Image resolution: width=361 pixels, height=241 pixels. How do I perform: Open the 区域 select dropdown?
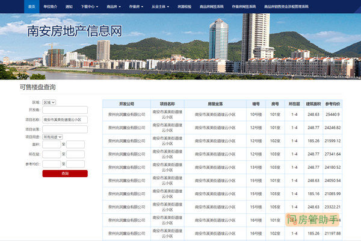click(x=49, y=102)
